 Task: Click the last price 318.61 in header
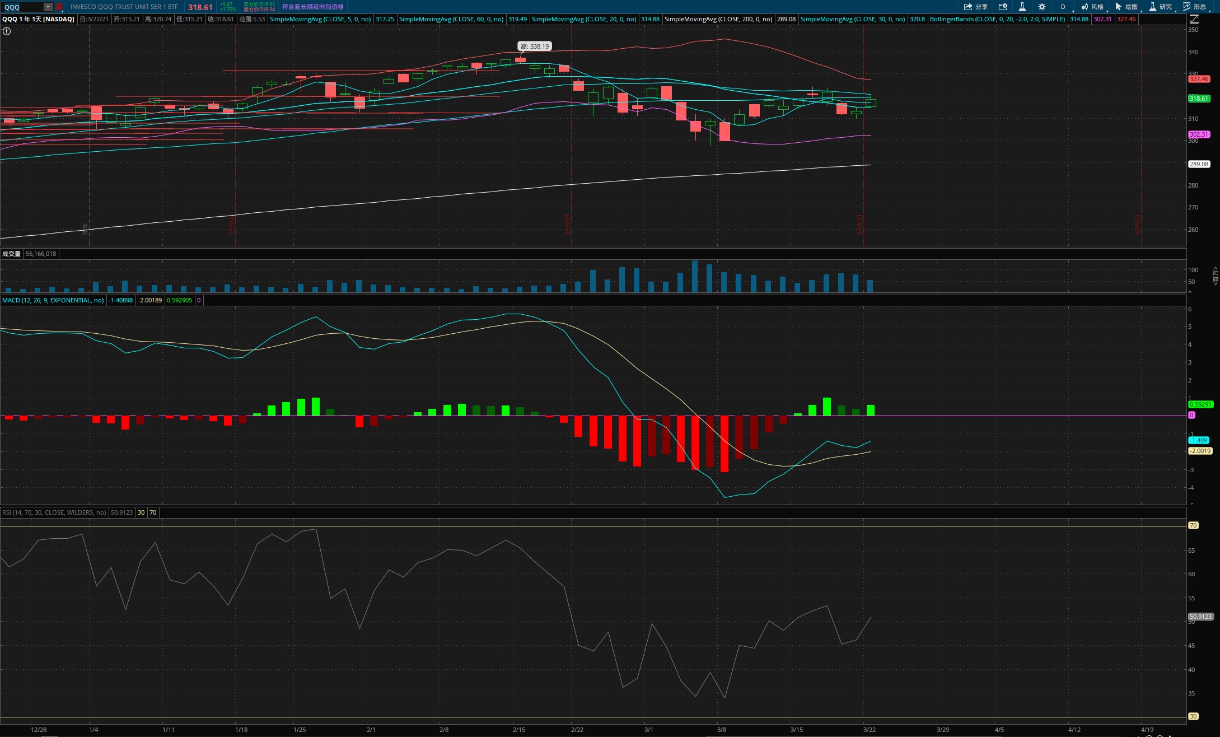pyautogui.click(x=200, y=7)
